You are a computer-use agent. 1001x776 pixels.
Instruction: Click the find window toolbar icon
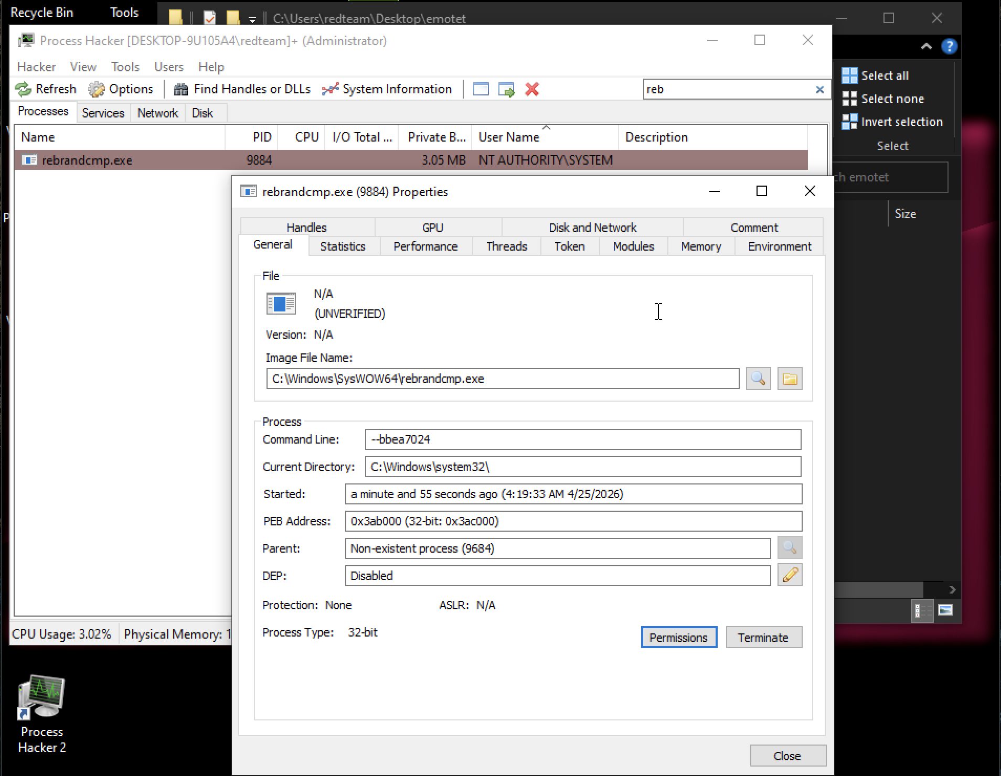481,89
